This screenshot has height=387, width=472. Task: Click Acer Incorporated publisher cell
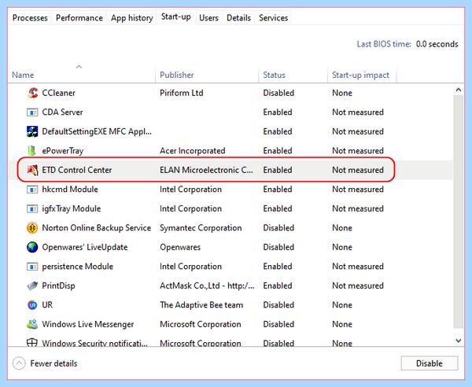click(x=193, y=151)
